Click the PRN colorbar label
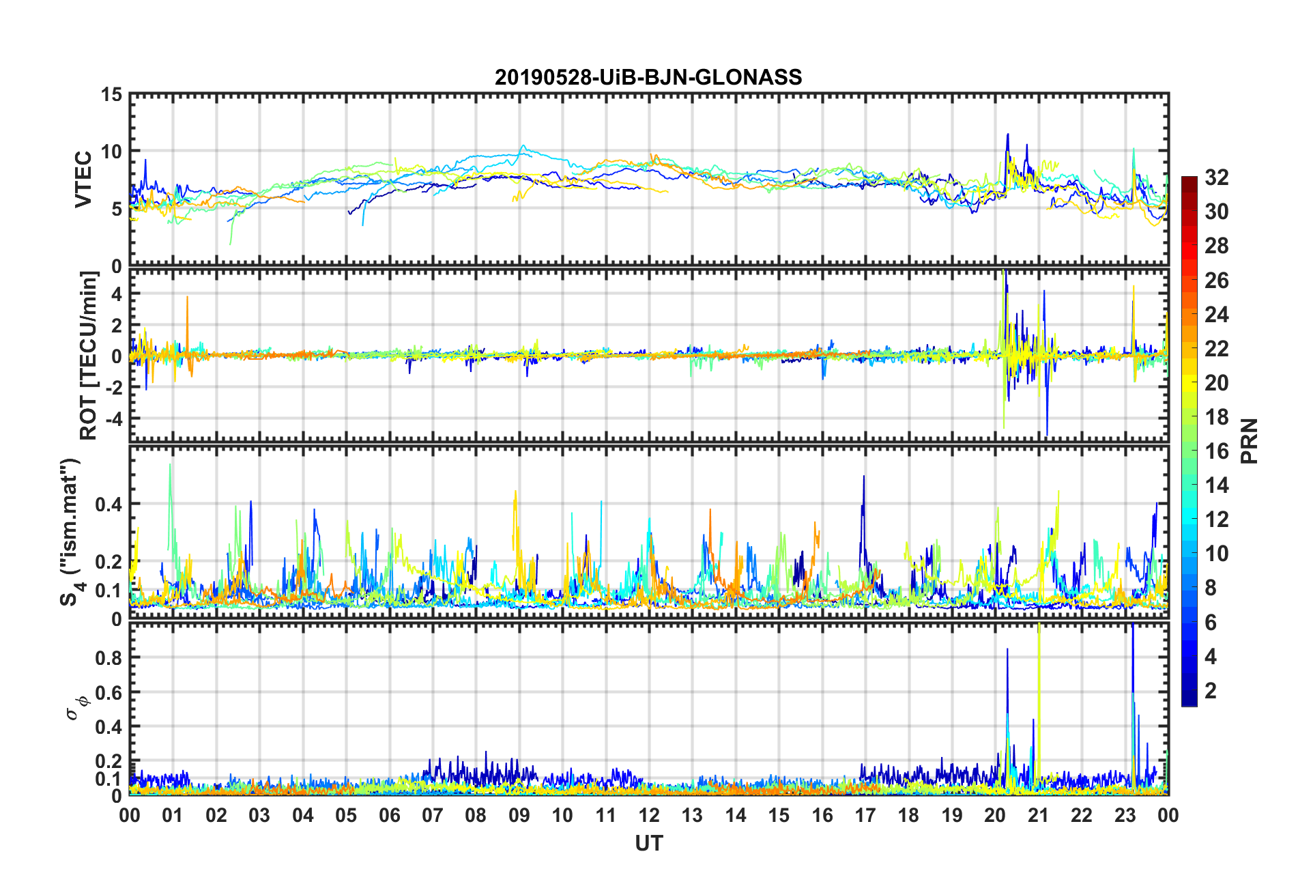The width and height of the screenshot is (1298, 882). [x=1249, y=441]
